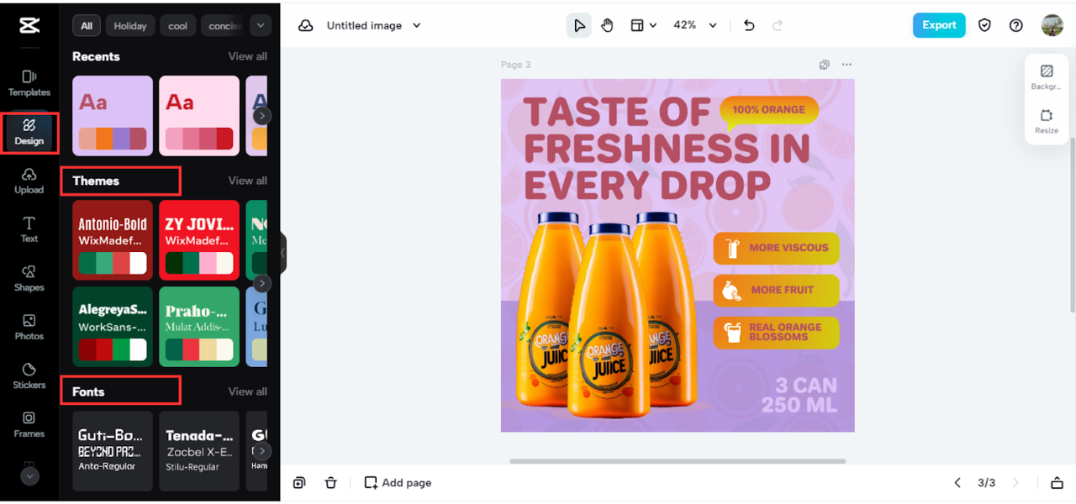Open the user profile avatar
The height and width of the screenshot is (504, 1076).
tap(1052, 25)
